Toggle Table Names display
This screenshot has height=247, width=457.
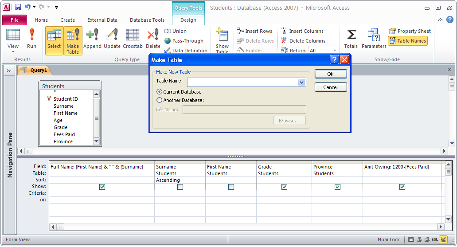tap(408, 41)
